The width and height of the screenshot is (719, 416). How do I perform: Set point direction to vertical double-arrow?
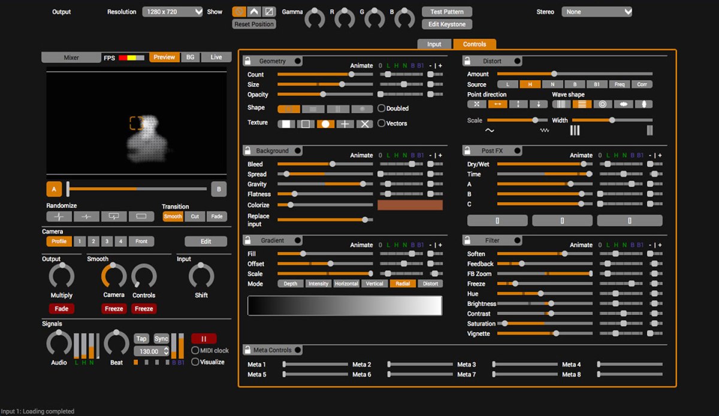point(518,104)
